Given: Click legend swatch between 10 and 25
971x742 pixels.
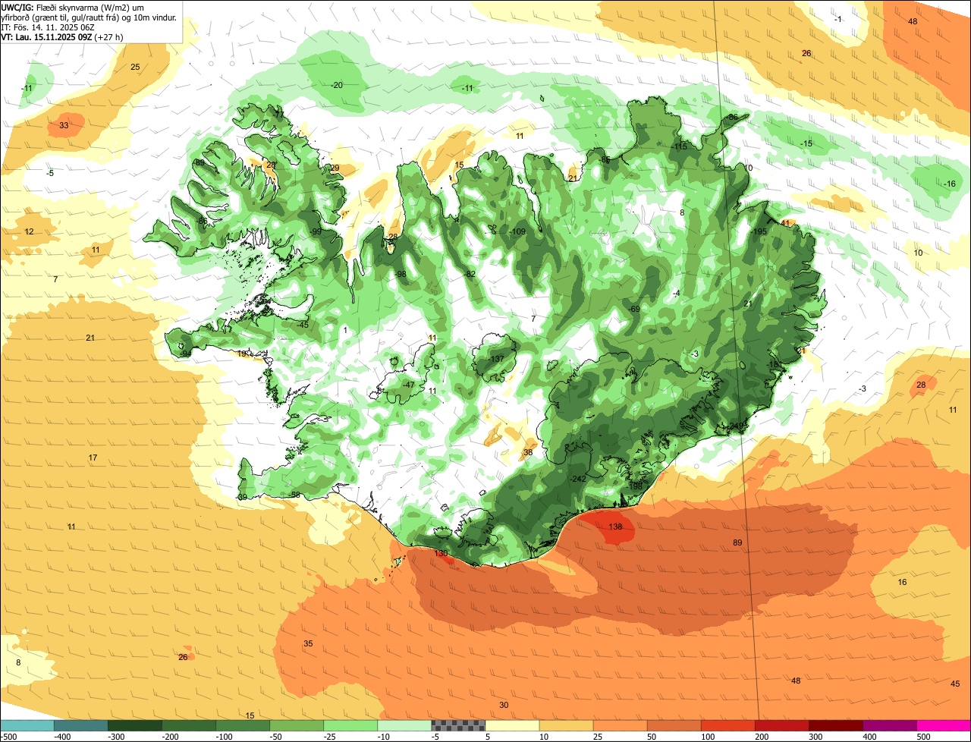Looking at the screenshot, I should 566,725.
